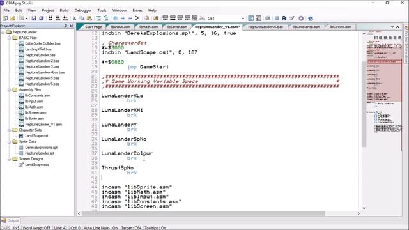Click the crossed tools icon beside C64
The image size is (409, 230).
pos(203,19)
